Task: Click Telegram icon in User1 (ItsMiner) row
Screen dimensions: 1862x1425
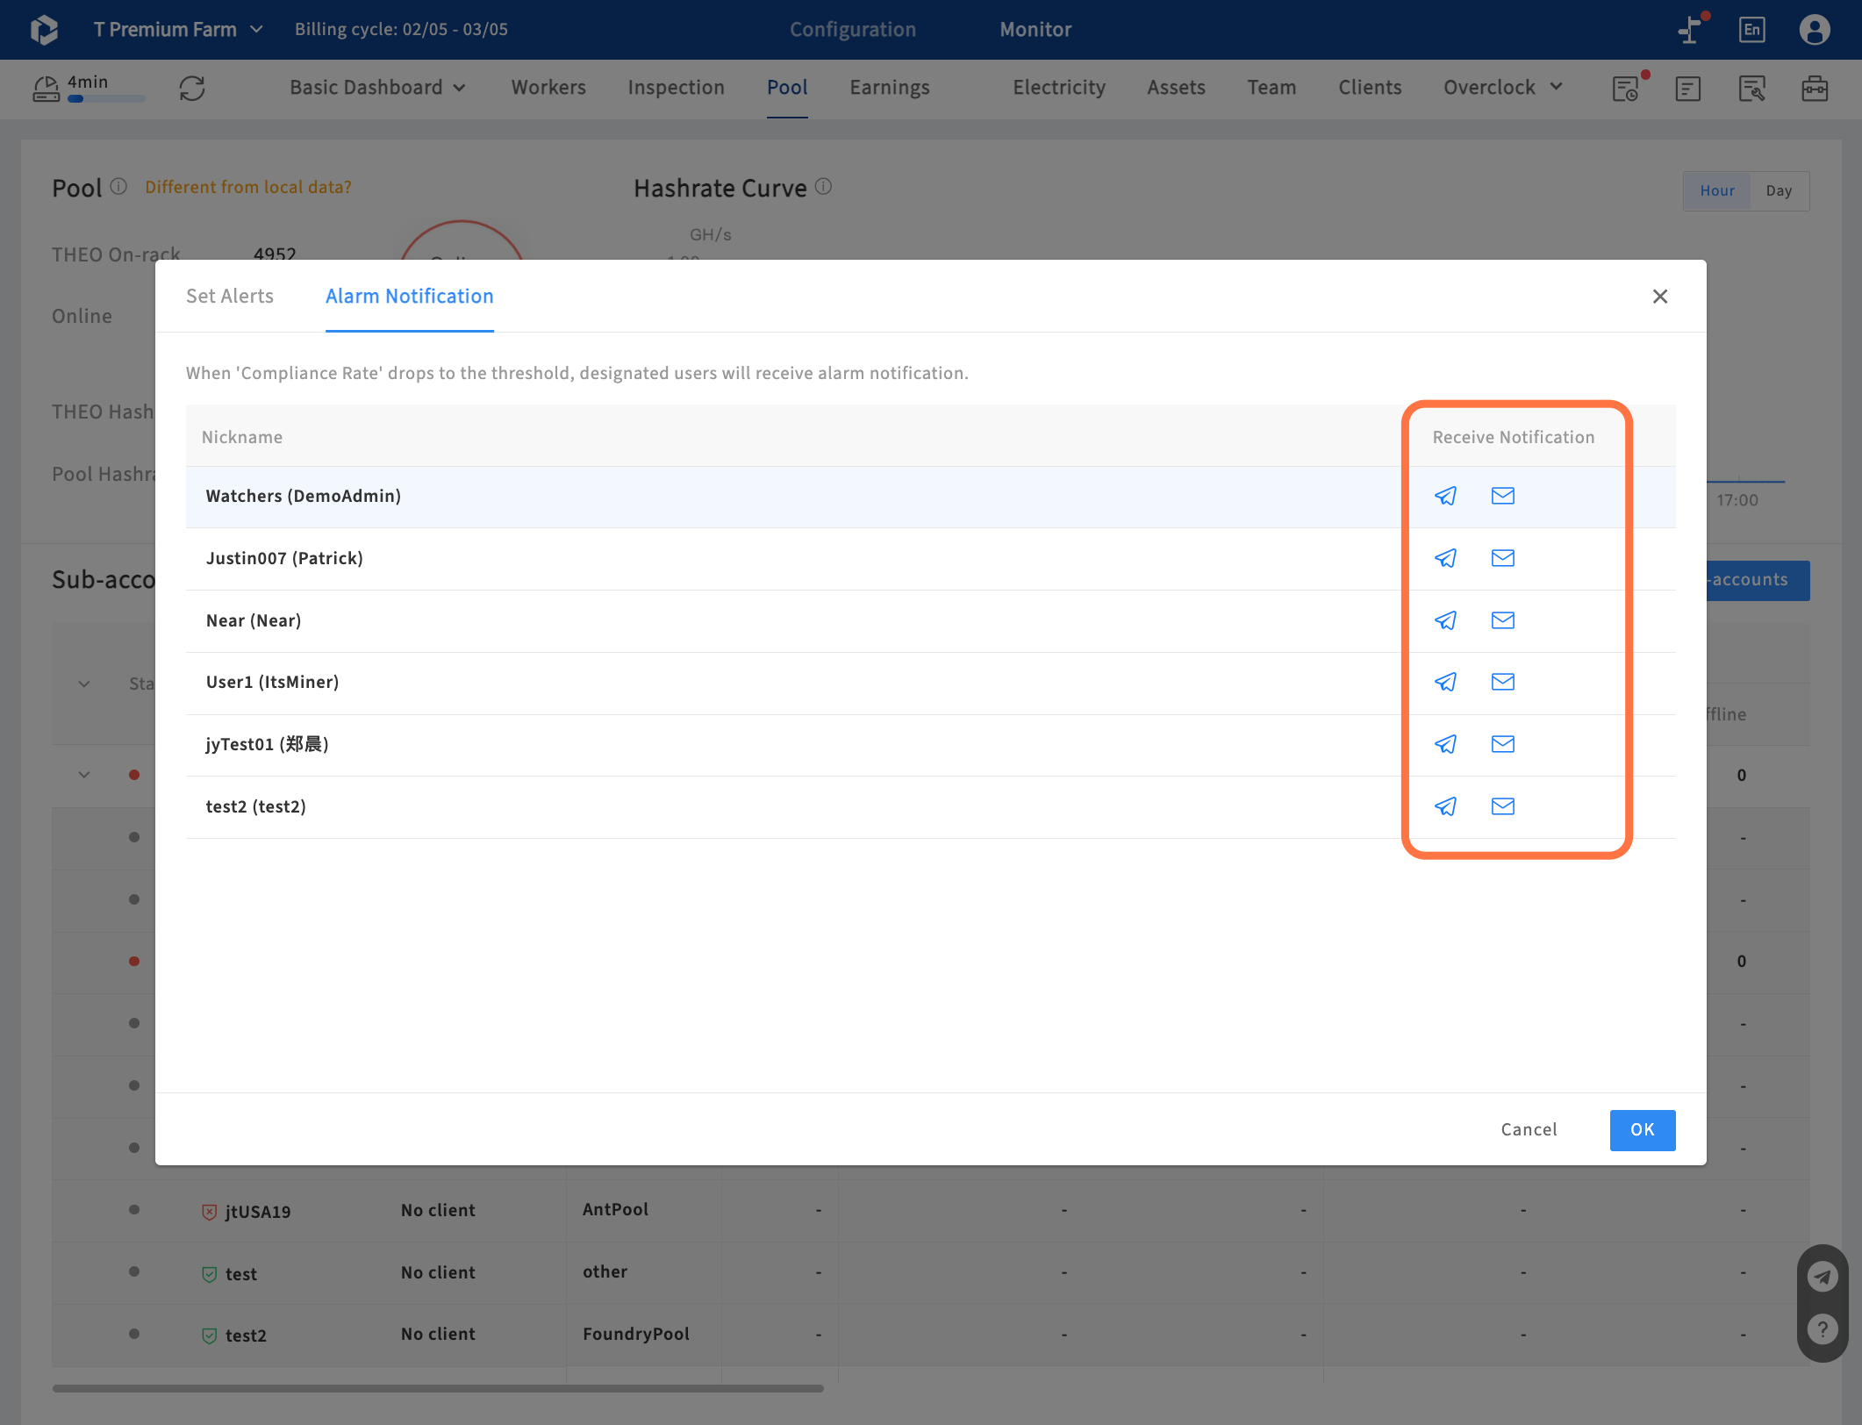Action: 1445,682
